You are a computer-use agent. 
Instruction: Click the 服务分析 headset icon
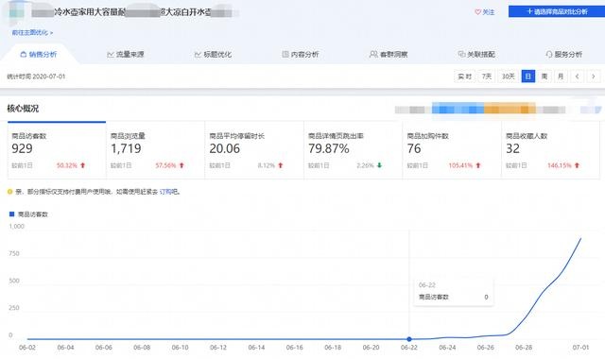click(x=549, y=55)
